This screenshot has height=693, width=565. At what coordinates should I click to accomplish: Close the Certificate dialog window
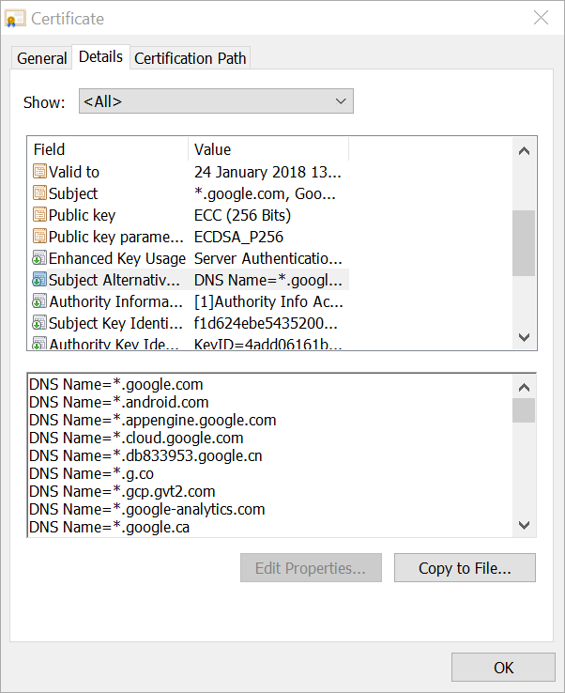[541, 18]
